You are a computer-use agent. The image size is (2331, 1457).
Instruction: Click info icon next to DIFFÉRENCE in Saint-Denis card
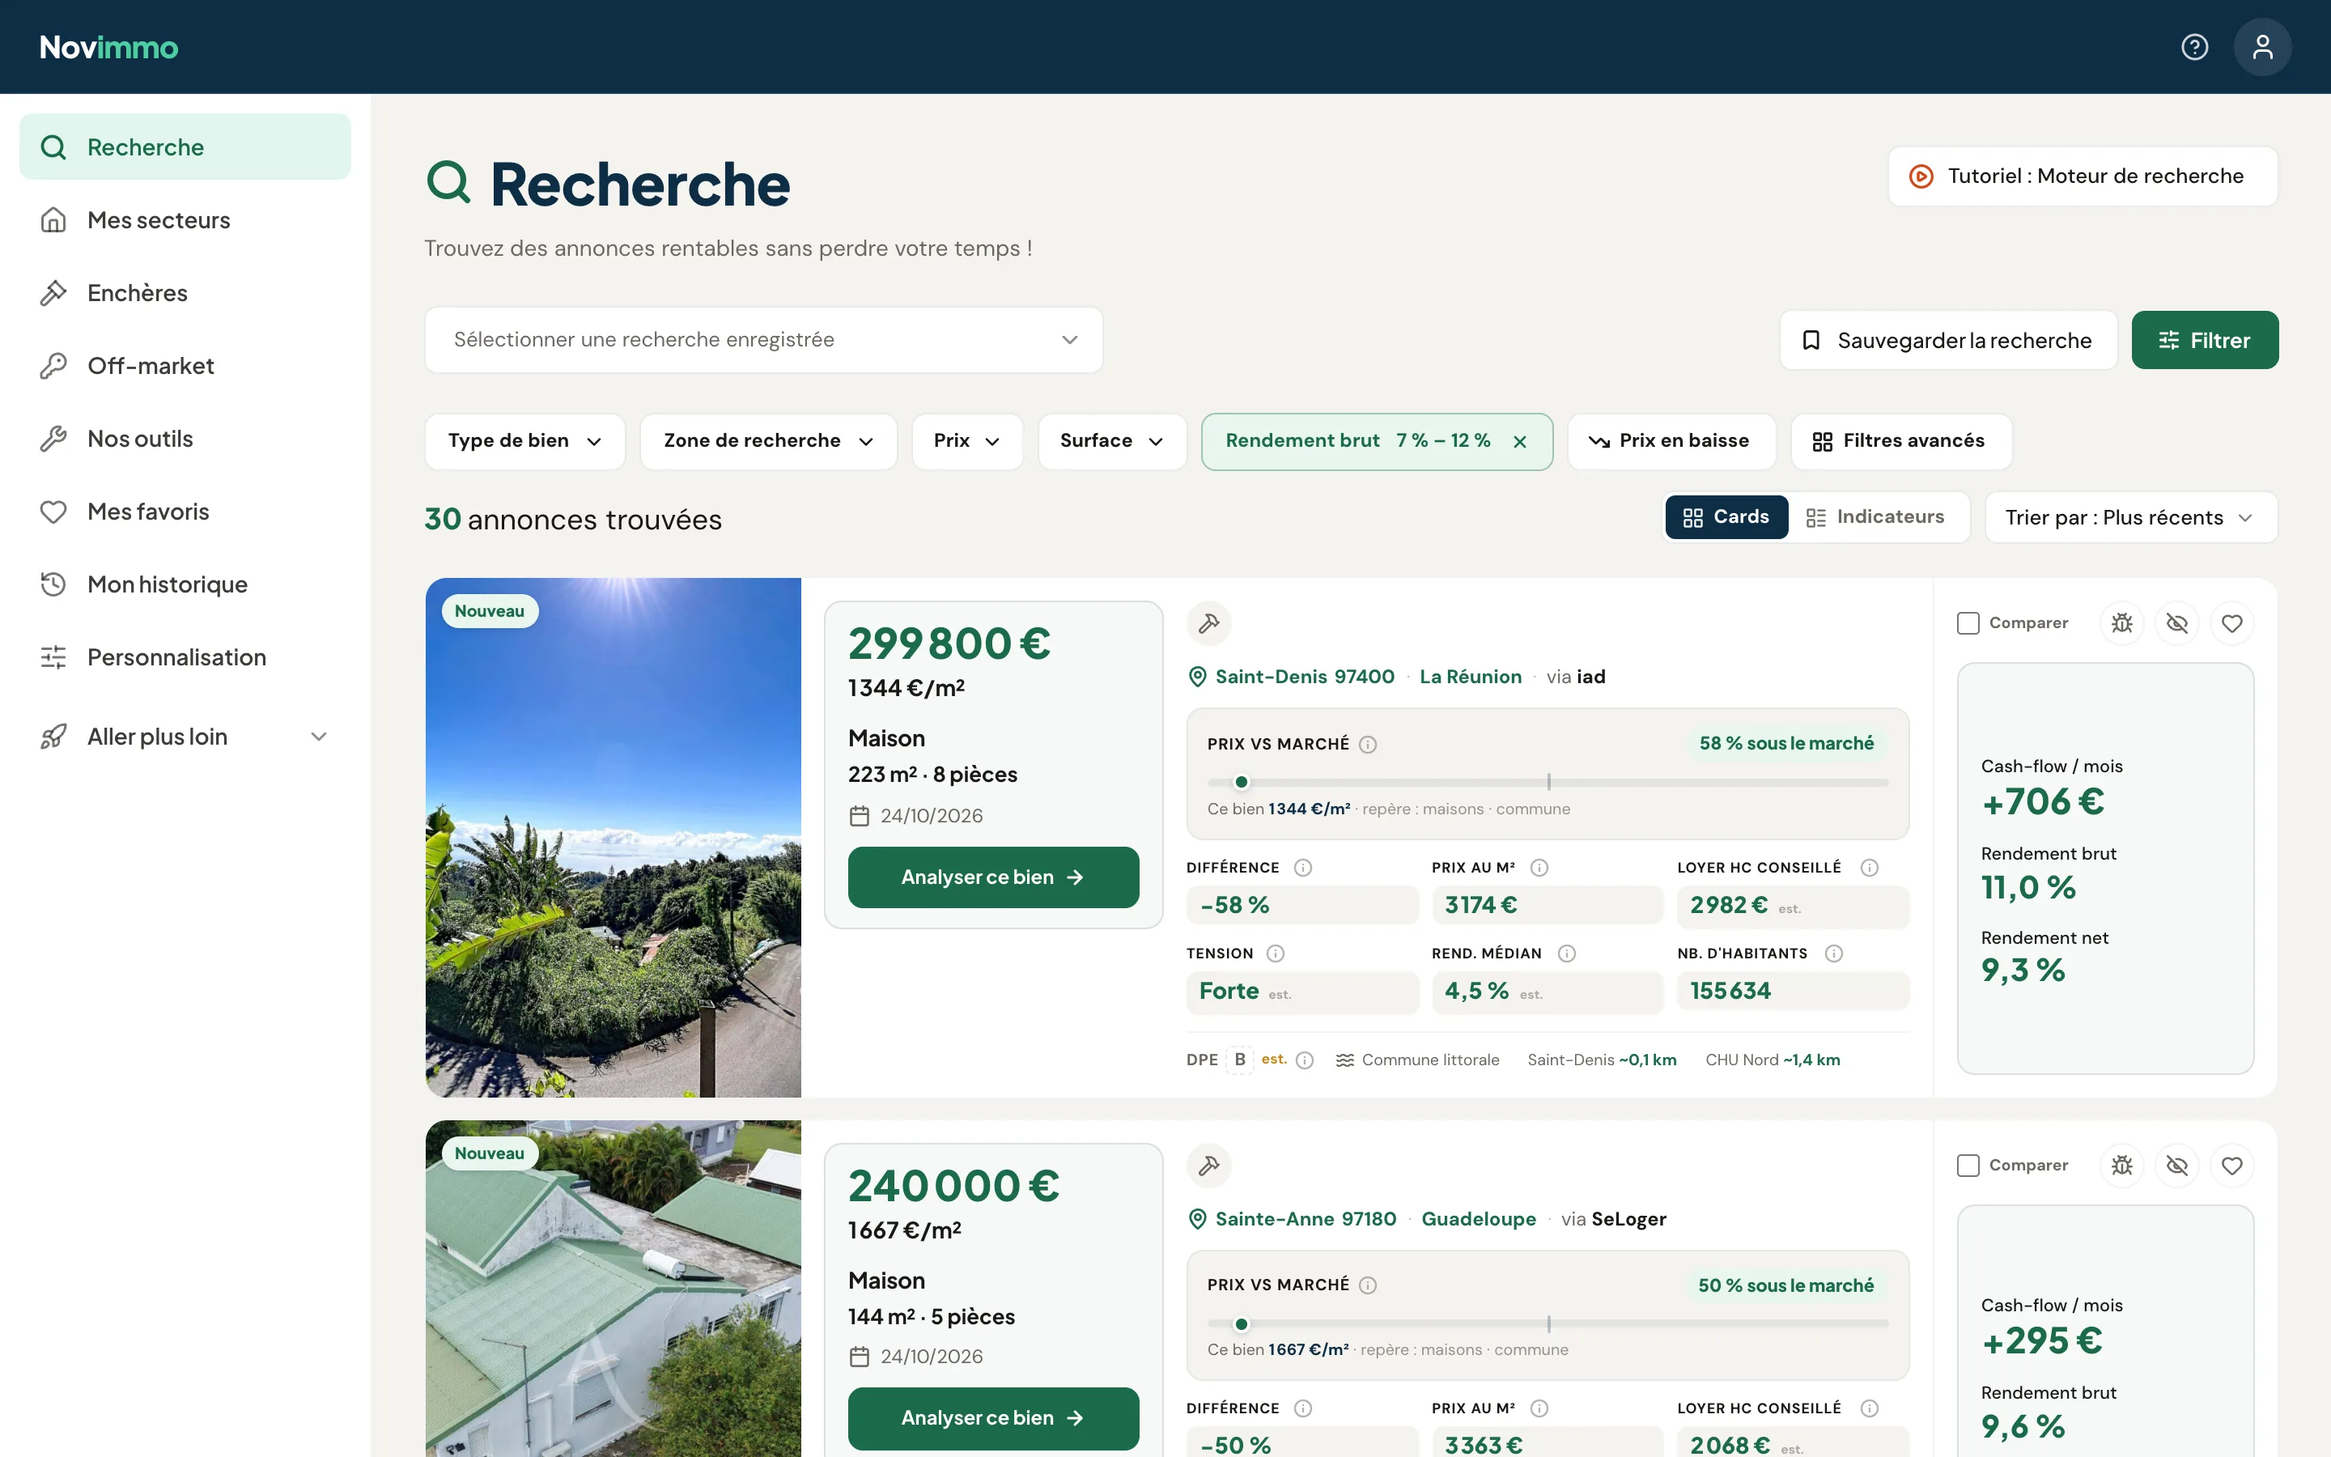coord(1302,867)
